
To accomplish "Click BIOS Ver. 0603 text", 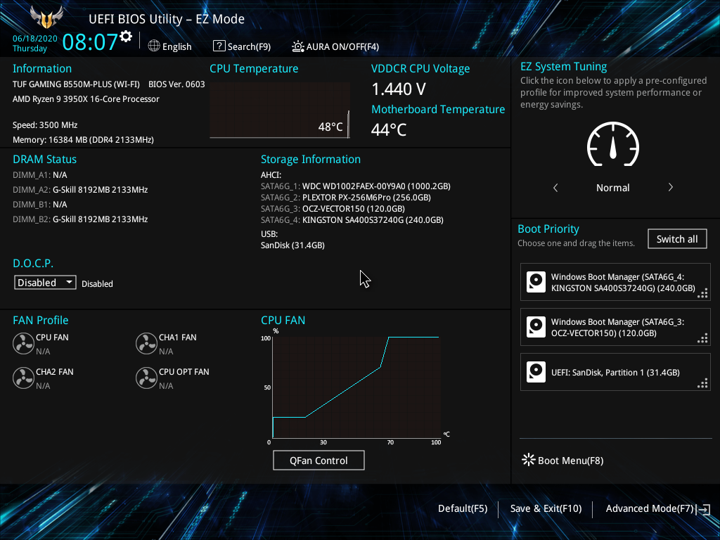I will (x=176, y=84).
